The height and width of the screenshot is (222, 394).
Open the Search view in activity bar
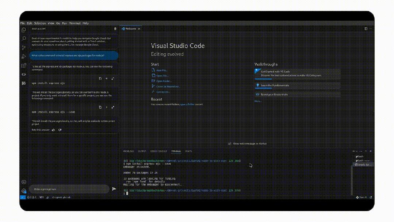[24, 38]
